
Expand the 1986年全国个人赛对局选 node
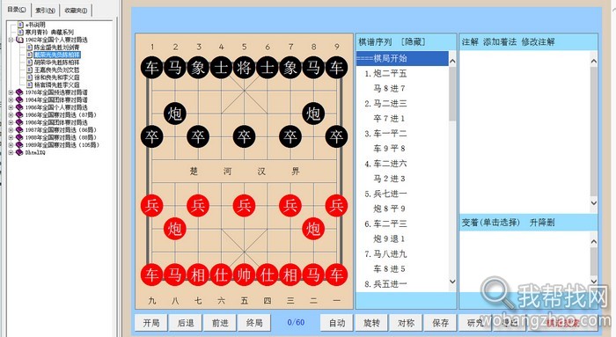click(x=11, y=107)
